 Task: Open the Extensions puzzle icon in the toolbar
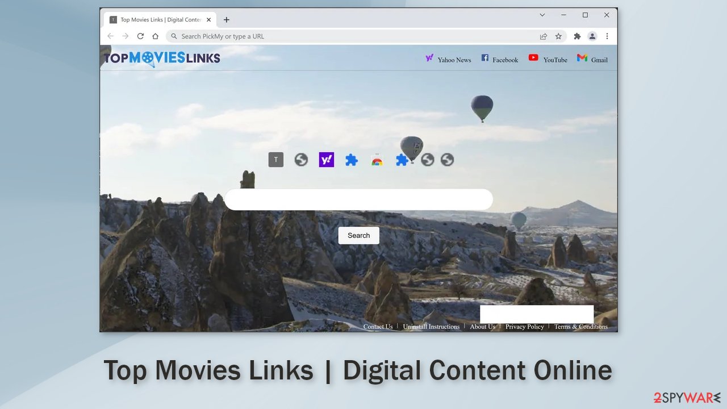[x=576, y=36]
